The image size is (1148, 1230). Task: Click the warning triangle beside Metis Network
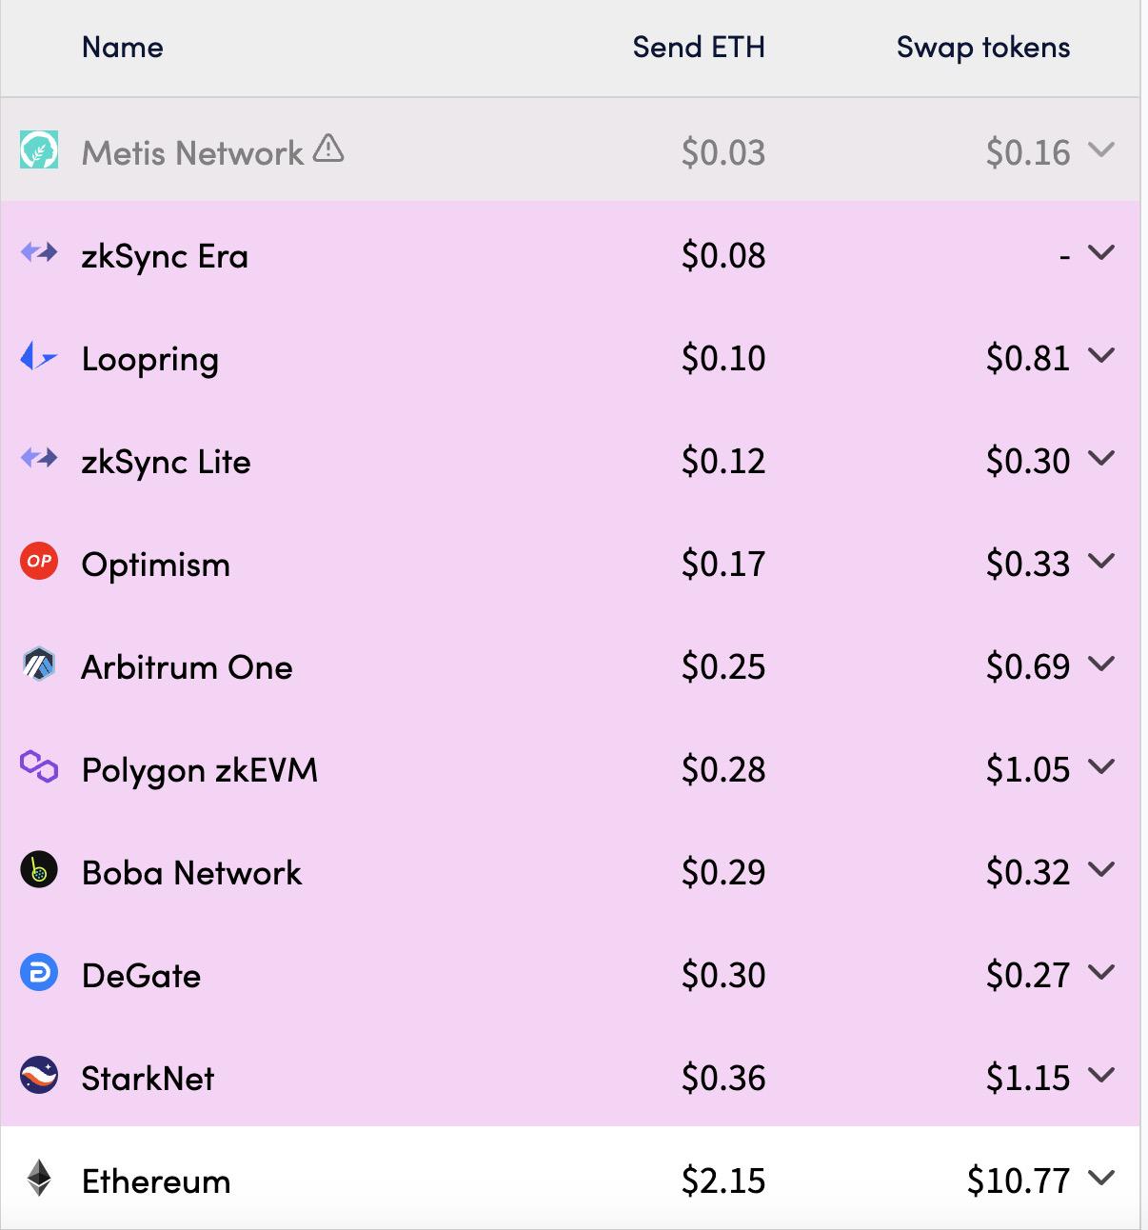pyautogui.click(x=328, y=149)
